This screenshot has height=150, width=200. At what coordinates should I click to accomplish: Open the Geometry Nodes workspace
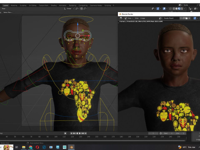click(x=96, y=5)
